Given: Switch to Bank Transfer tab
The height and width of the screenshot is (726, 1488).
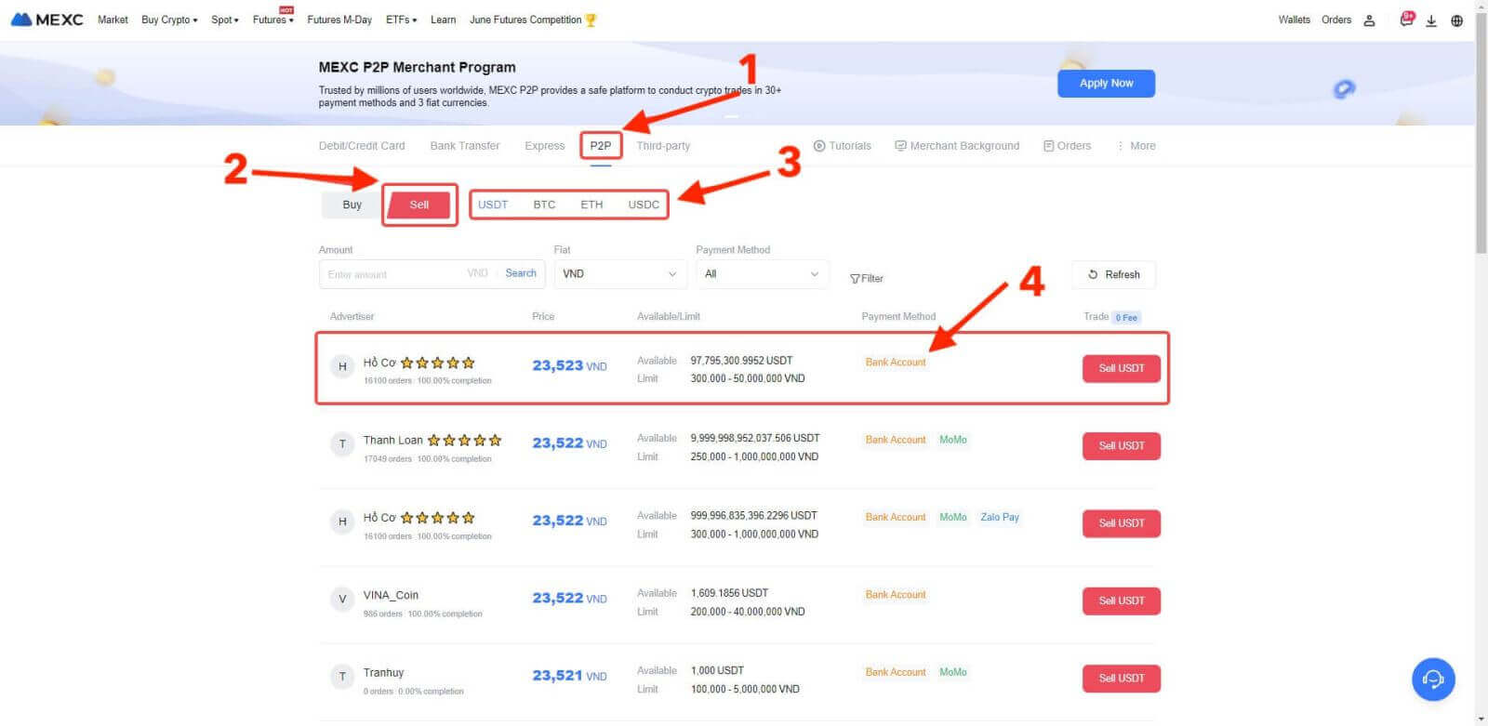Looking at the screenshot, I should coord(465,146).
